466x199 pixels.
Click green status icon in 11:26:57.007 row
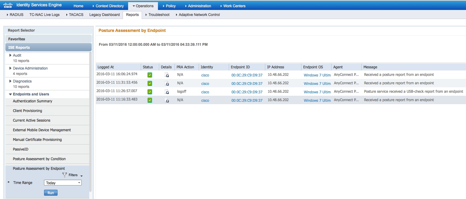pyautogui.click(x=150, y=92)
